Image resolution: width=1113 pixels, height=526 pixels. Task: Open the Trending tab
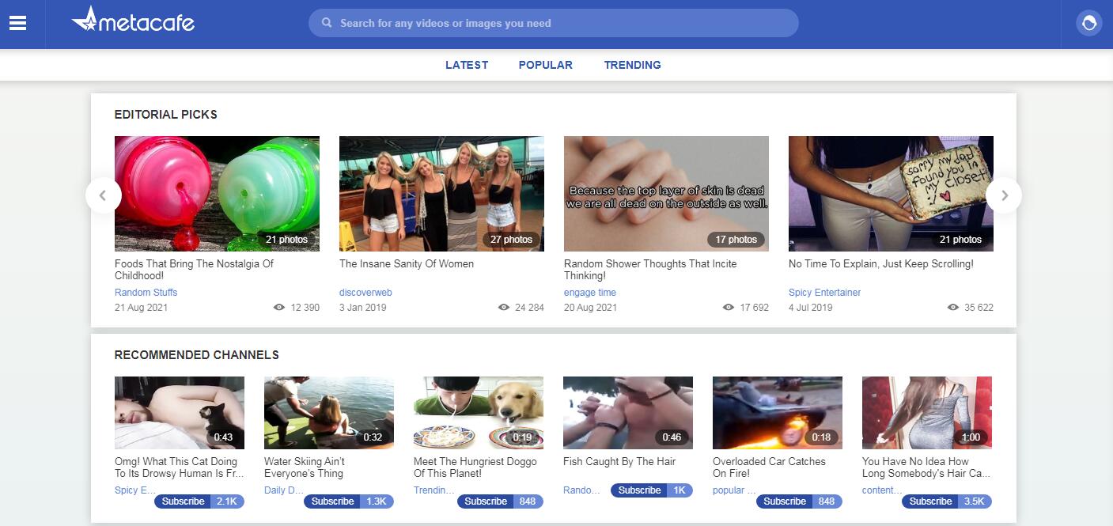[x=632, y=65]
